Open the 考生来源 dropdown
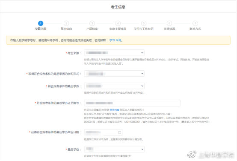 (x=114, y=53)
